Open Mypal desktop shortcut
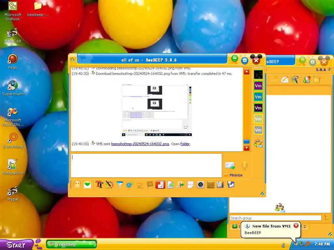Image resolution: width=334 pixels, height=250 pixels. click(13, 193)
